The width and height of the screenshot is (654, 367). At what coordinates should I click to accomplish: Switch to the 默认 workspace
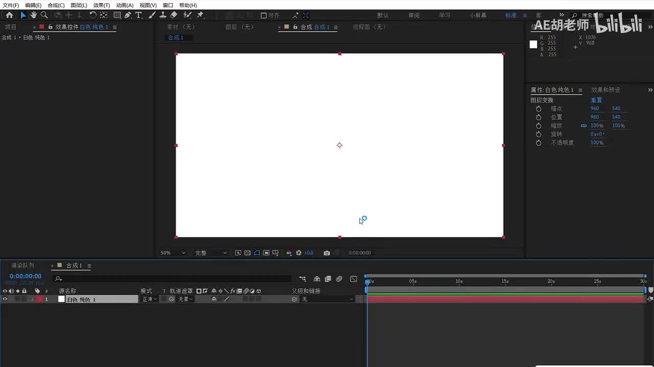coord(383,15)
